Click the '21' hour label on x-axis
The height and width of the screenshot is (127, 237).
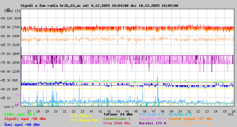pos(65,111)
